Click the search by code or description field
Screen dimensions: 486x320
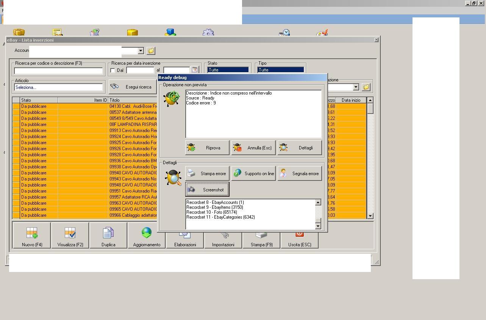[58, 71]
